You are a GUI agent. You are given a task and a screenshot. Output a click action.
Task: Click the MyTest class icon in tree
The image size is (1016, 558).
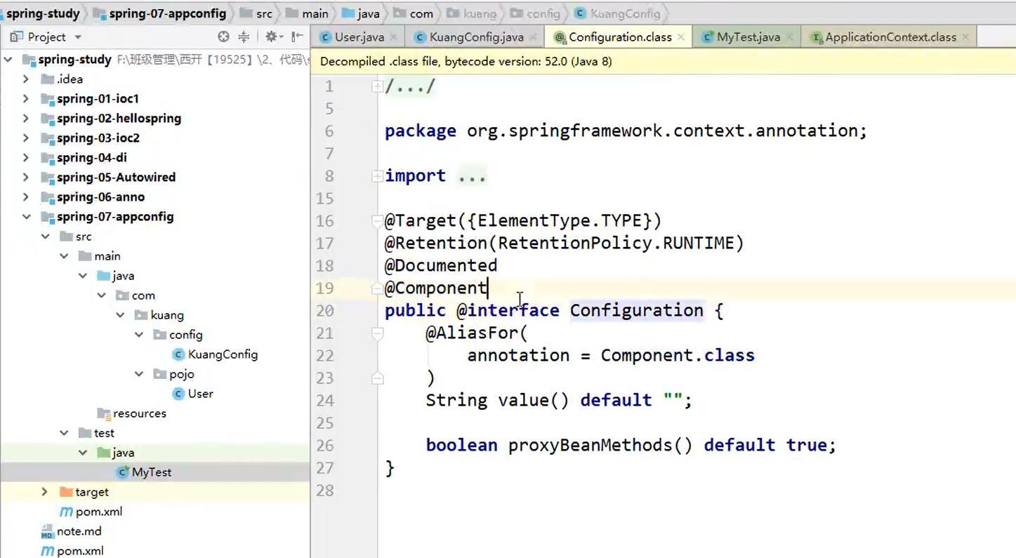click(x=123, y=472)
